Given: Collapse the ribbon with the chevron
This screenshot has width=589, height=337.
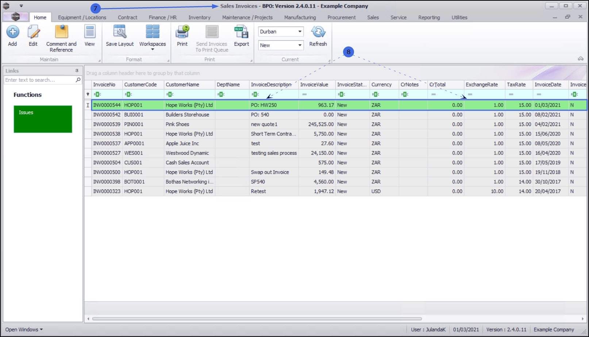Looking at the screenshot, I should point(581,59).
